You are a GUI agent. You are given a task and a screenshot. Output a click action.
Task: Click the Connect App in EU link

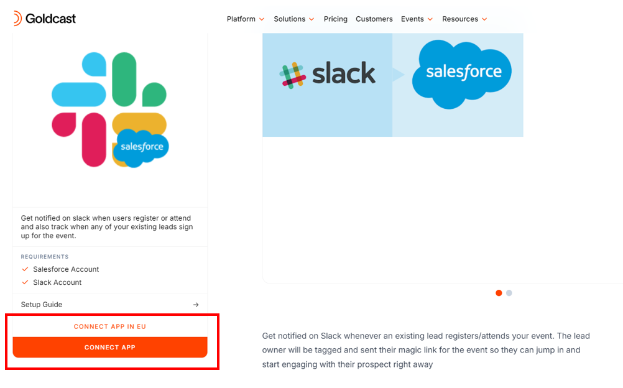point(109,326)
